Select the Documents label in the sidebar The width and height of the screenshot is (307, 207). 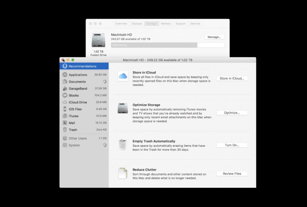77,81
